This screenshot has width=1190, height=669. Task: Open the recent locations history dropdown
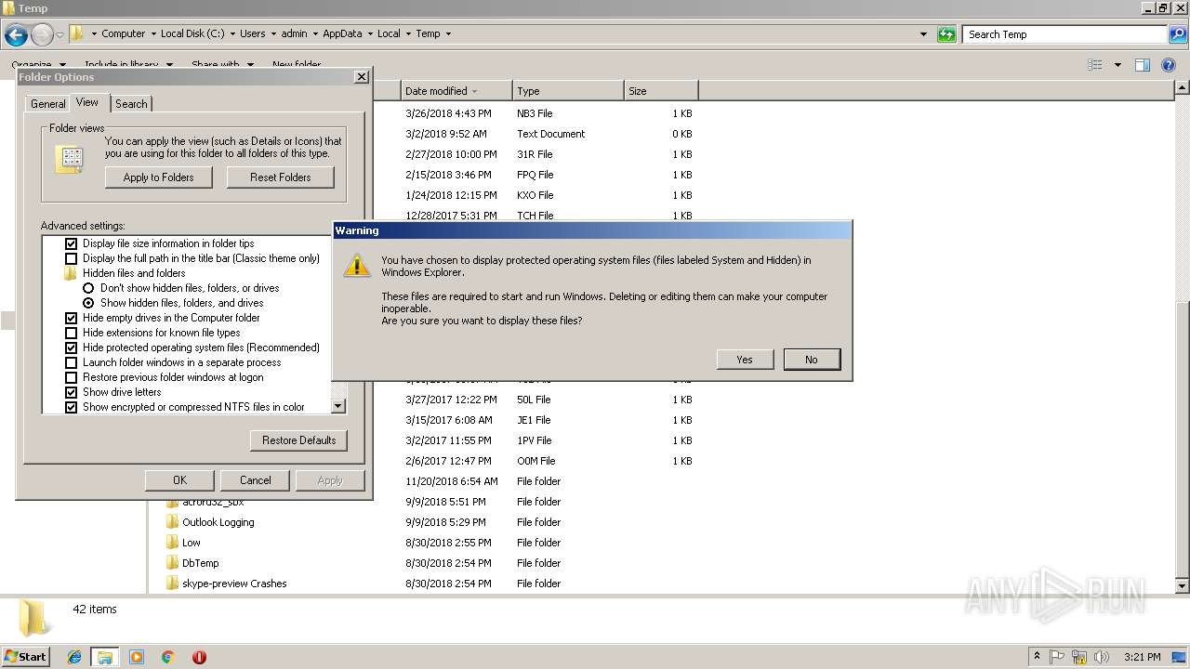[59, 35]
